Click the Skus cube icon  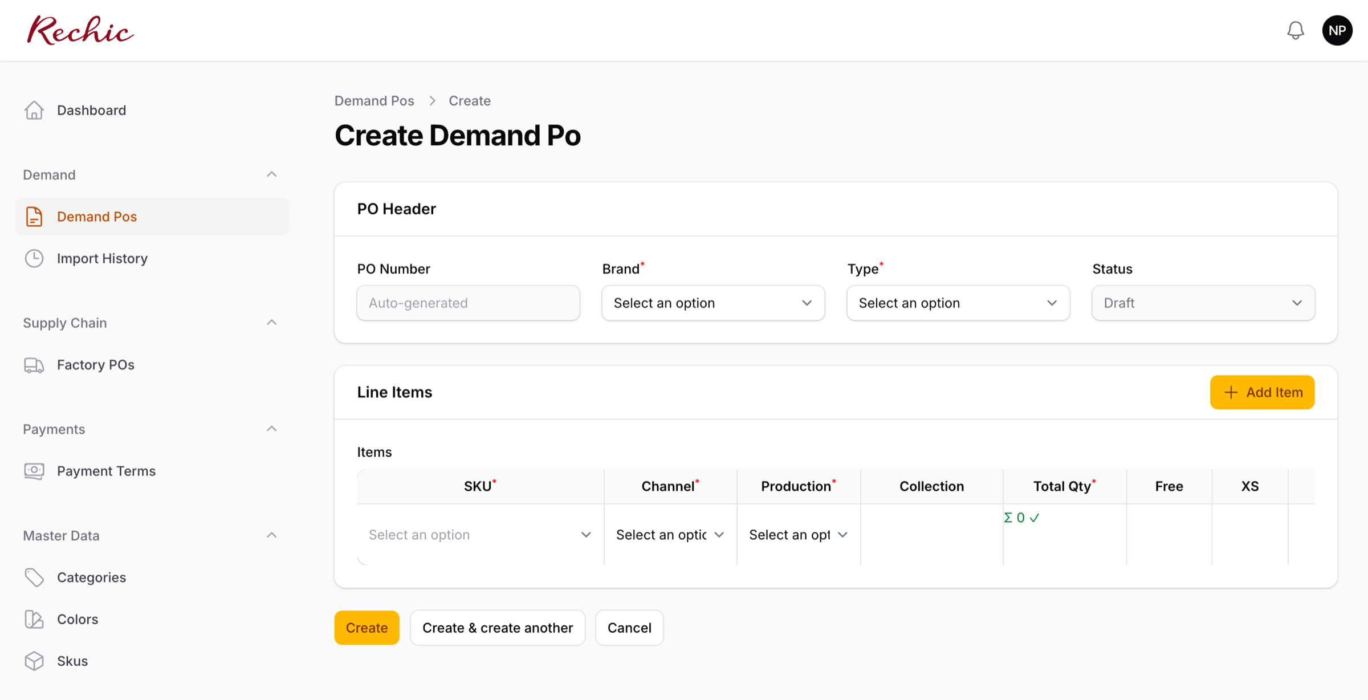(x=34, y=661)
